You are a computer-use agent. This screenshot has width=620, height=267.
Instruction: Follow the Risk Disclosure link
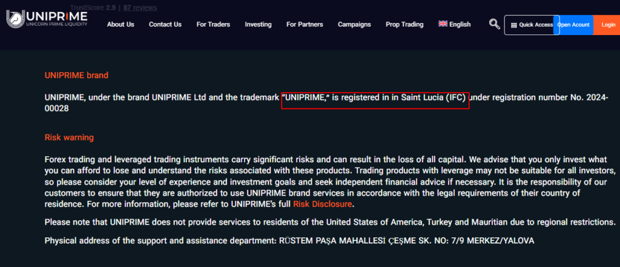pos(322,204)
